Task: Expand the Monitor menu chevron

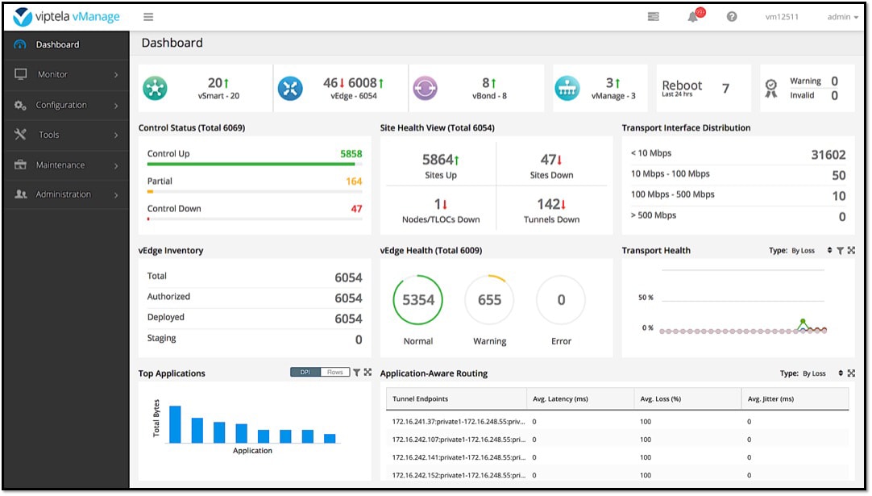Action: click(x=116, y=74)
